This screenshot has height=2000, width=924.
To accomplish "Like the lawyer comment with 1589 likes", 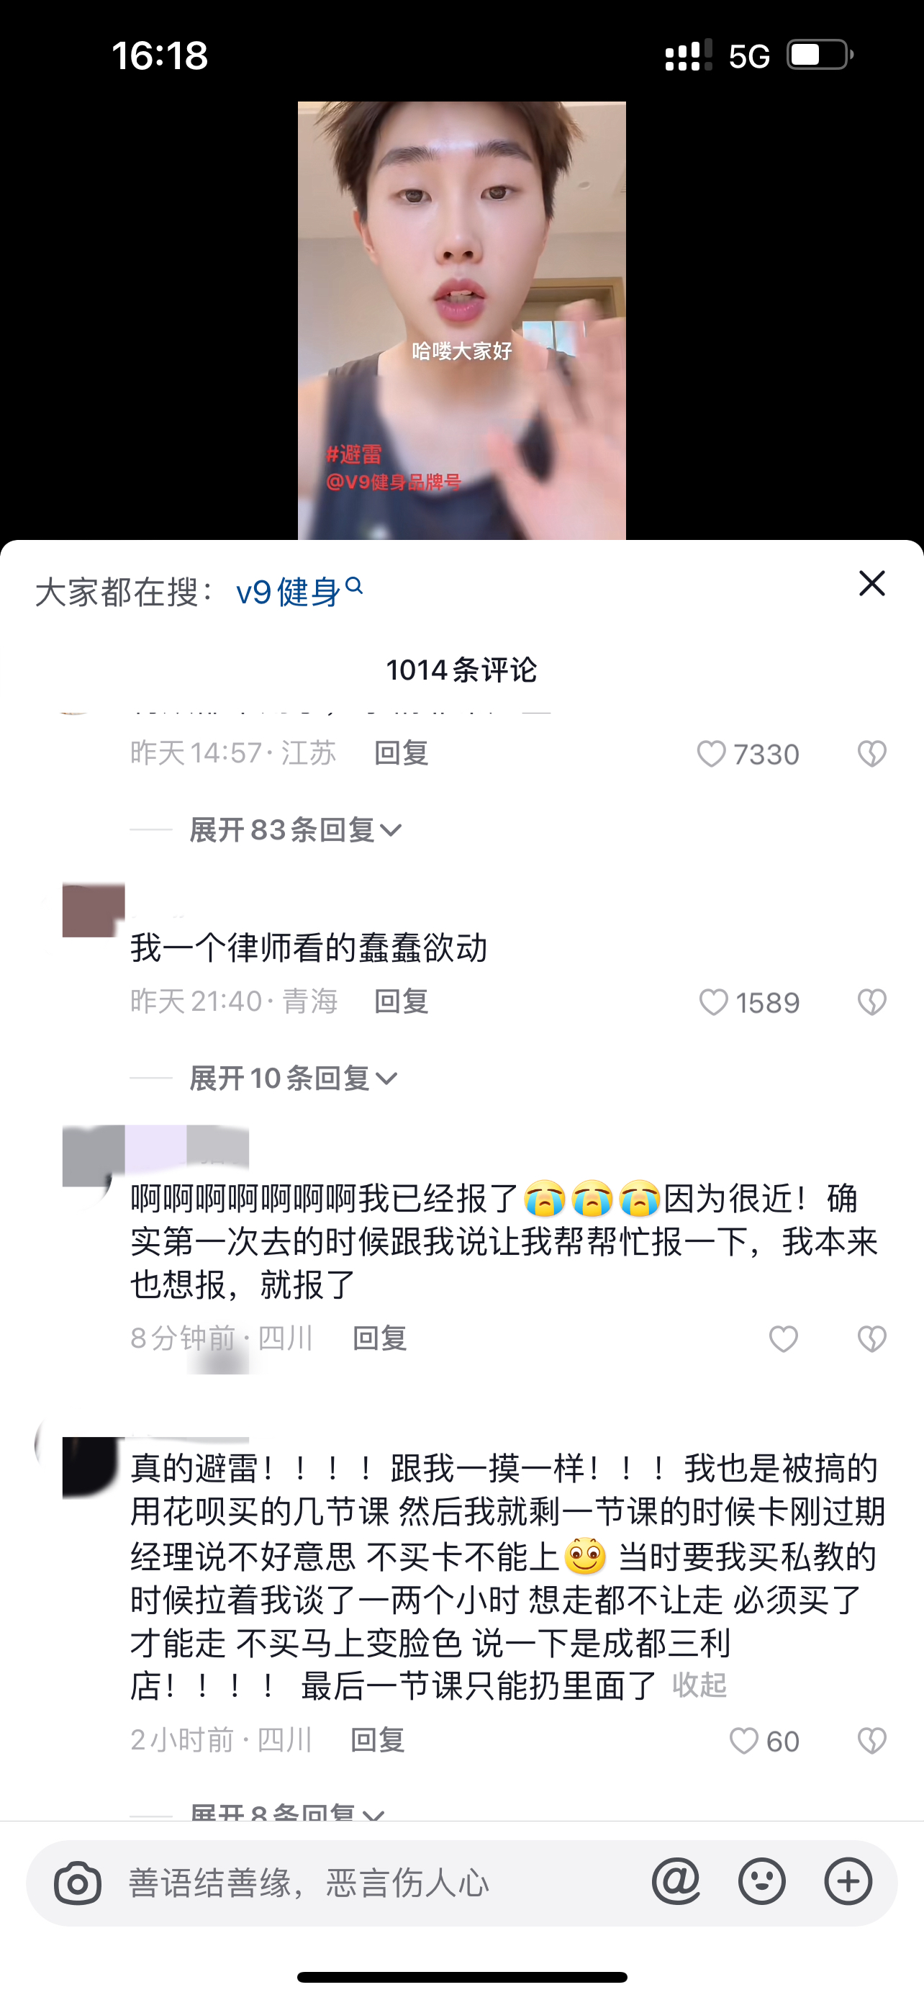I will (x=714, y=1002).
